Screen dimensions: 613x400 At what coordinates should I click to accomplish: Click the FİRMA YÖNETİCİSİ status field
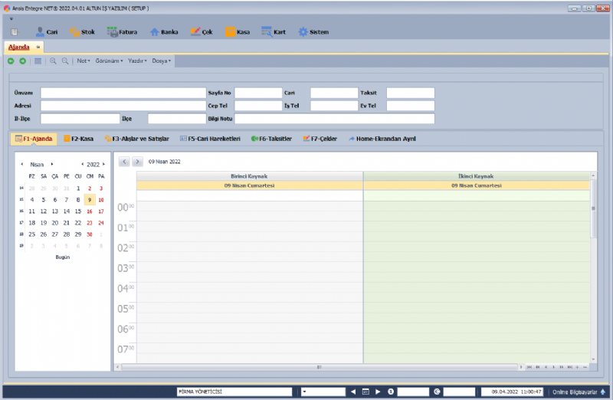[x=234, y=392]
